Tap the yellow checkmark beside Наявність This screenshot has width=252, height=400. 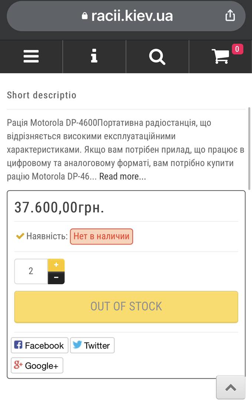[20, 235]
